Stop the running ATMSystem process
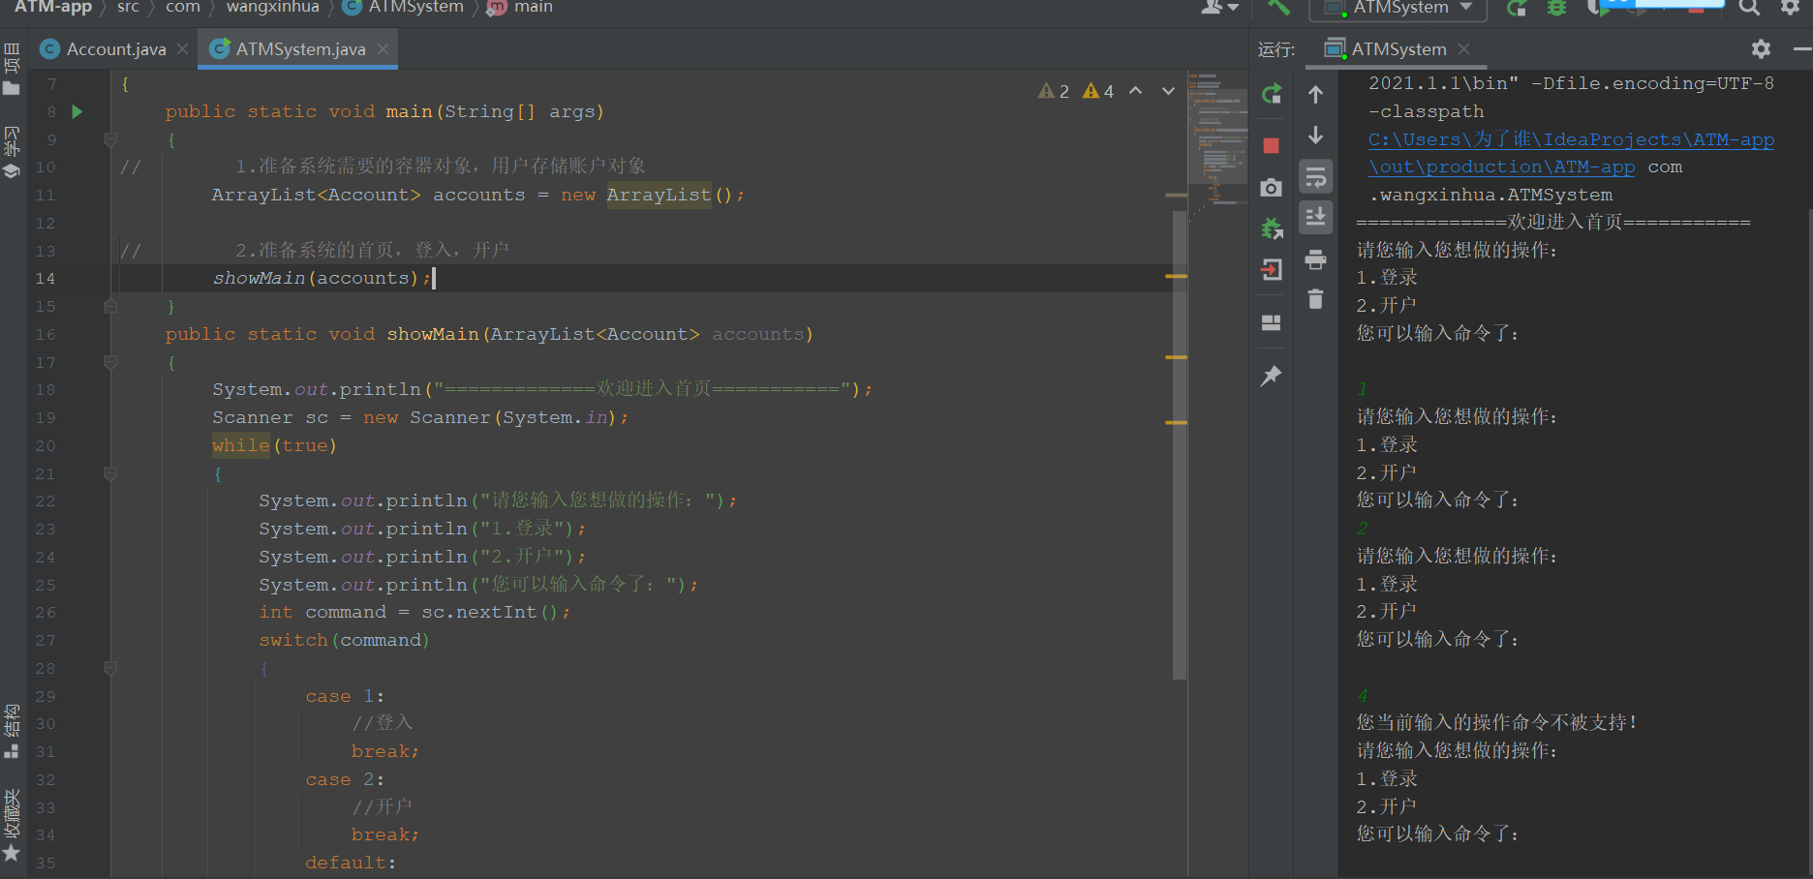The width and height of the screenshot is (1813, 879). click(1272, 145)
